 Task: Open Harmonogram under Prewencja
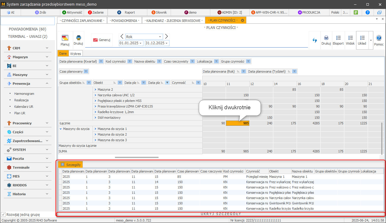point(24,94)
